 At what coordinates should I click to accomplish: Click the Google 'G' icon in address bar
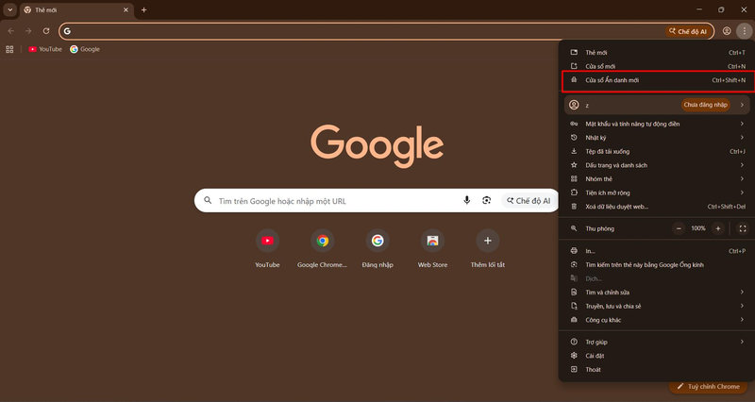(x=67, y=31)
